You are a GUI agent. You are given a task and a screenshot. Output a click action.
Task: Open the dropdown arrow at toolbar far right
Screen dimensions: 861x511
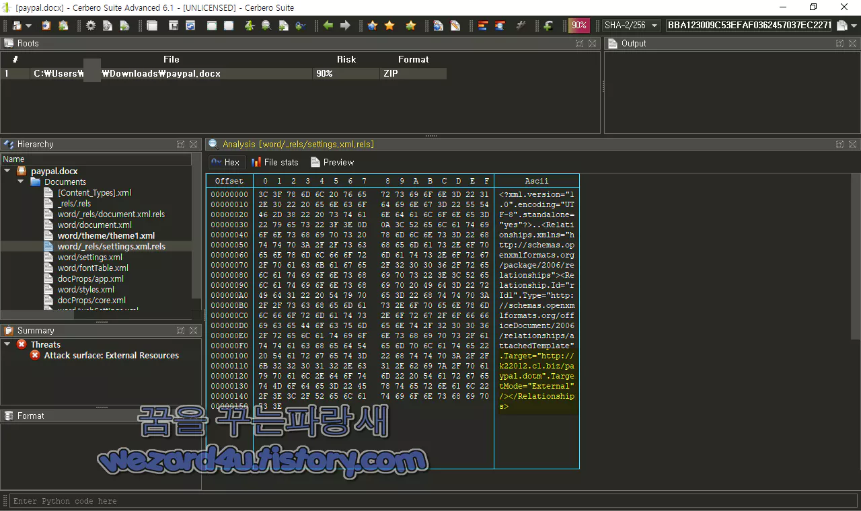tap(854, 26)
